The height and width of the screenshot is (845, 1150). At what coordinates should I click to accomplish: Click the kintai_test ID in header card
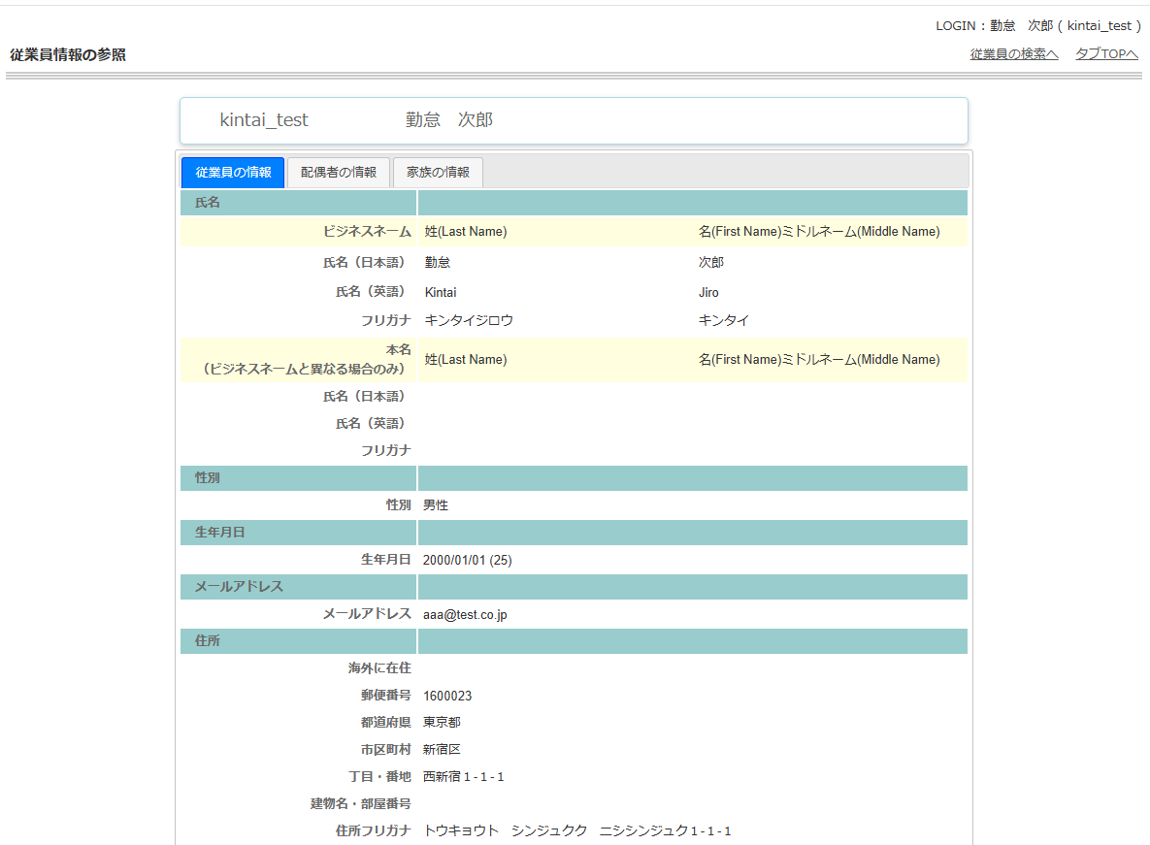(x=264, y=120)
